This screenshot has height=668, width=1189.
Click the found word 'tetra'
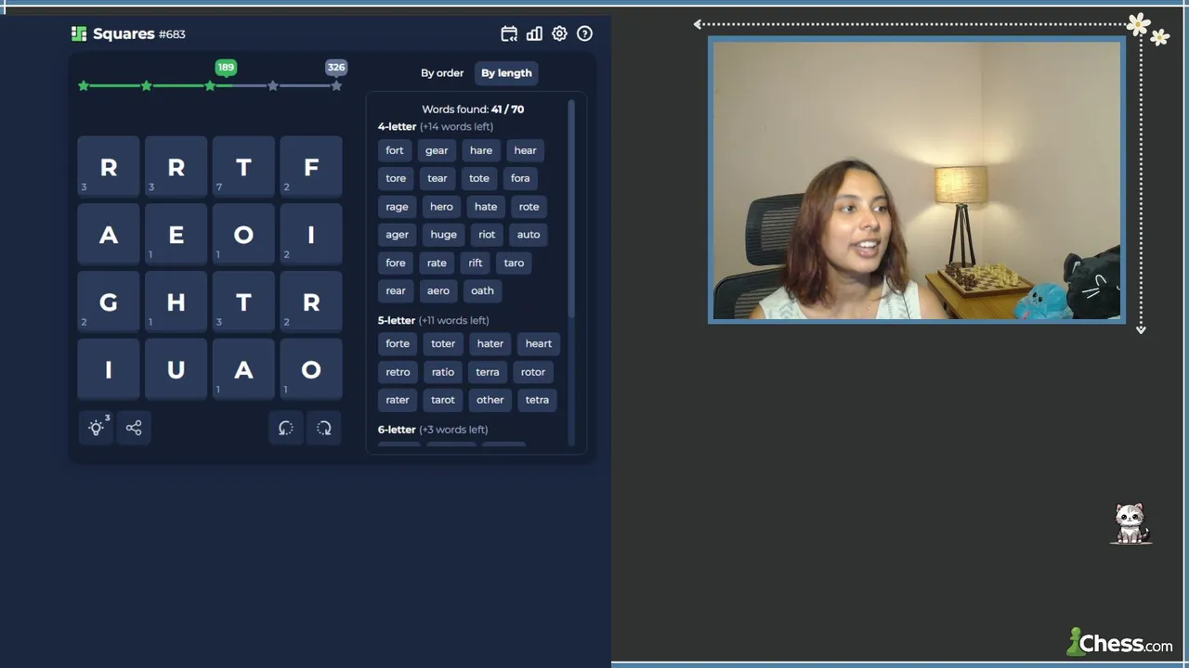537,400
